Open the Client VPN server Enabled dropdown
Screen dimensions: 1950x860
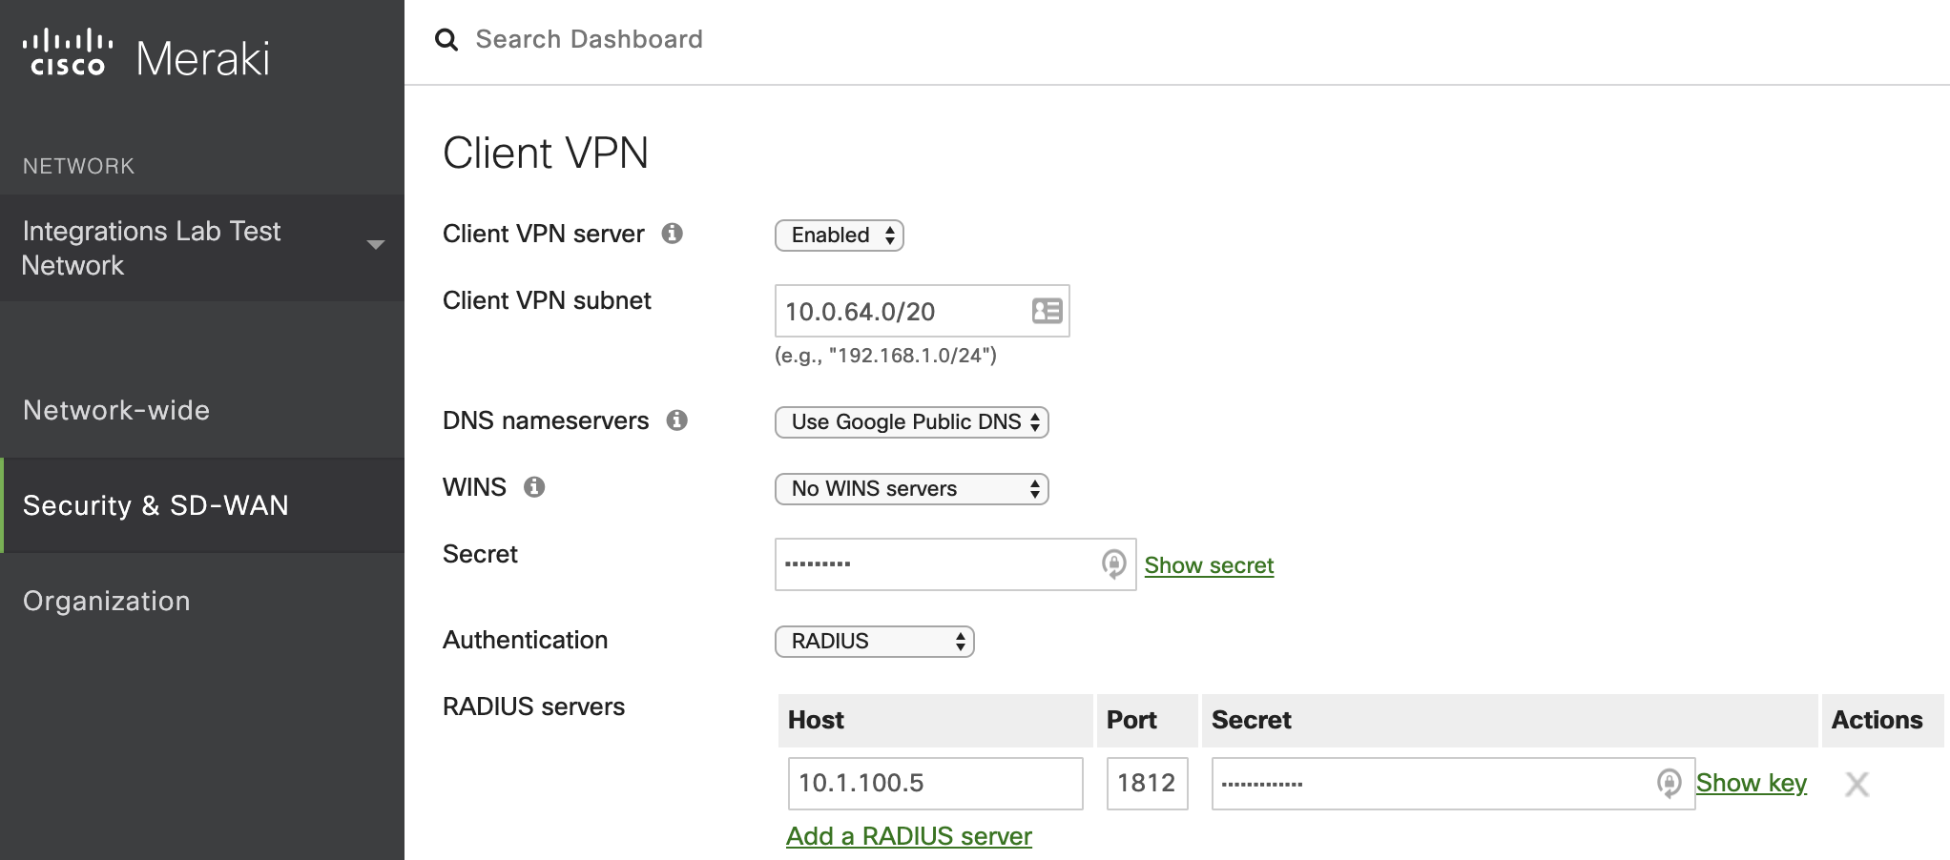point(838,235)
